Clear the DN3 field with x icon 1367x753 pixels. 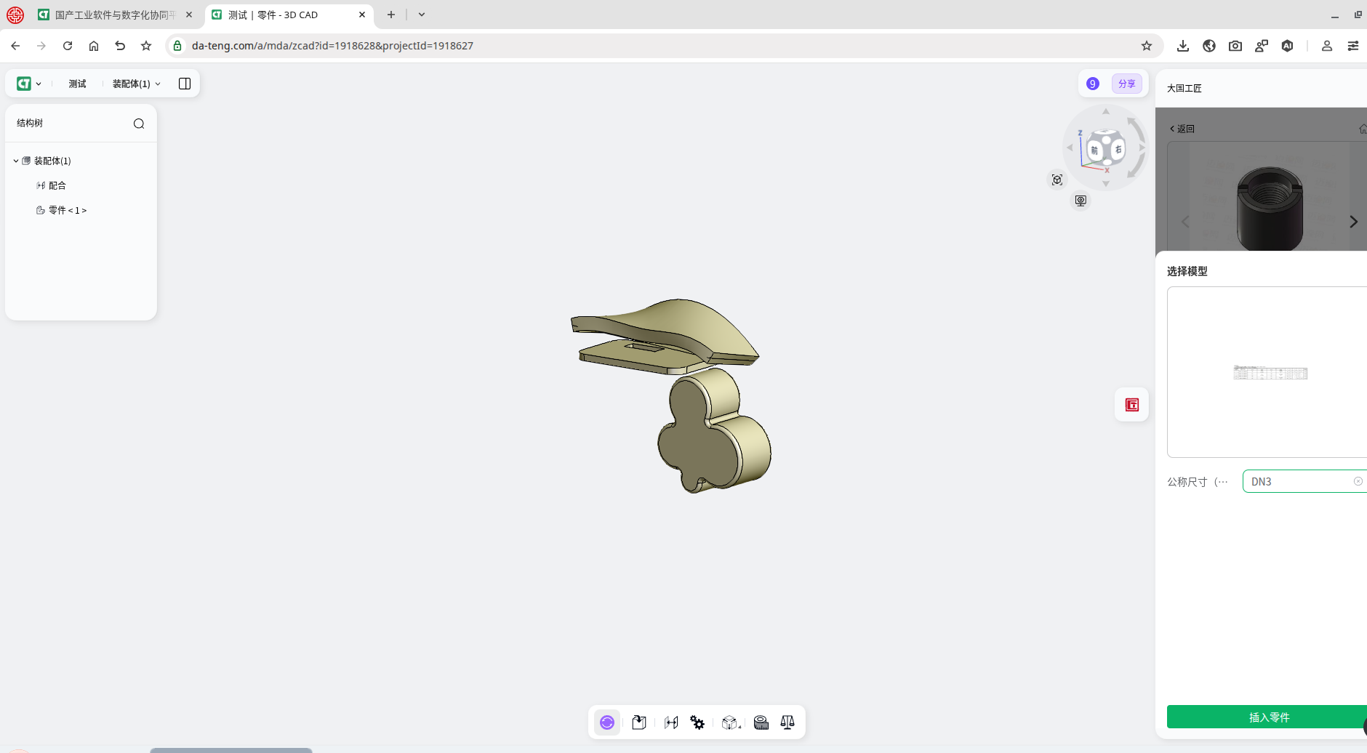point(1358,481)
